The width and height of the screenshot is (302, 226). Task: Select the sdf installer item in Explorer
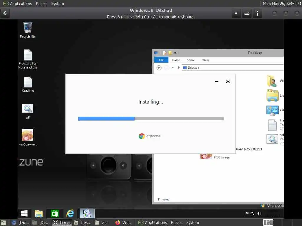click(272, 139)
